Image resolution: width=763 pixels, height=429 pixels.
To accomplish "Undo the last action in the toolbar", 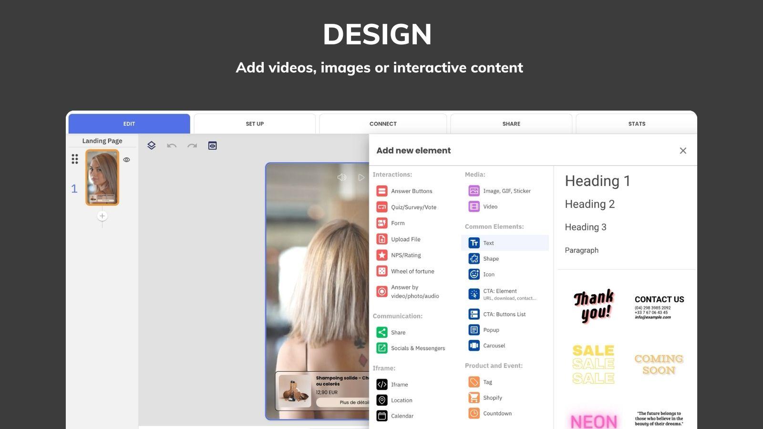I will pyautogui.click(x=172, y=145).
